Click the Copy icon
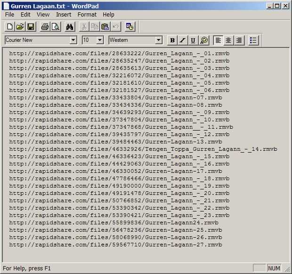The height and width of the screenshot is (274, 292). coord(95,27)
